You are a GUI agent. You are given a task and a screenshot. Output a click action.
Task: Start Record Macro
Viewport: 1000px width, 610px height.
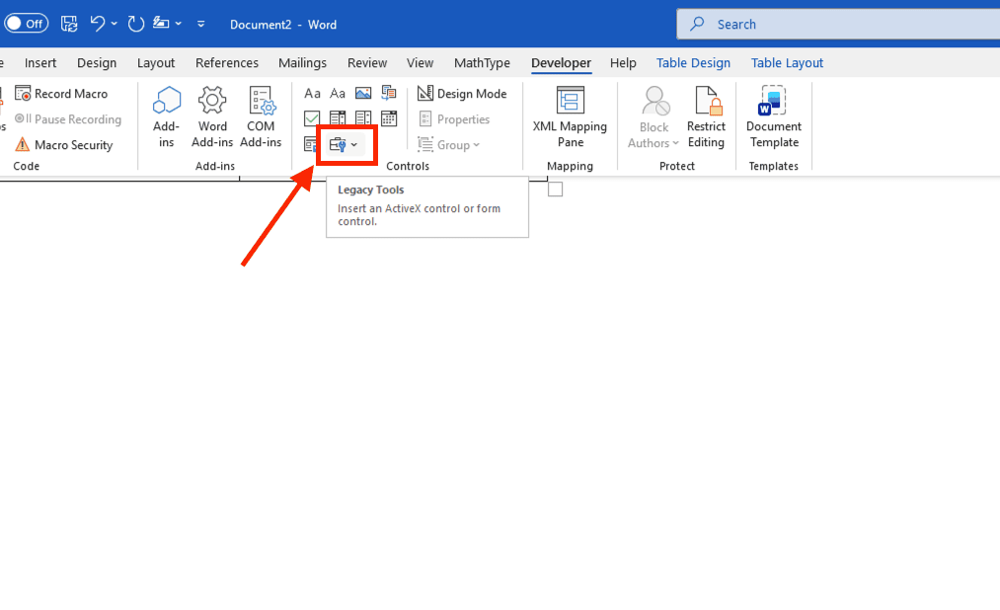[61, 94]
